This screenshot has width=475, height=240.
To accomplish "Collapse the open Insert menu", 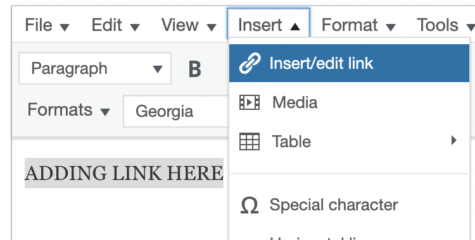I will (x=269, y=23).
